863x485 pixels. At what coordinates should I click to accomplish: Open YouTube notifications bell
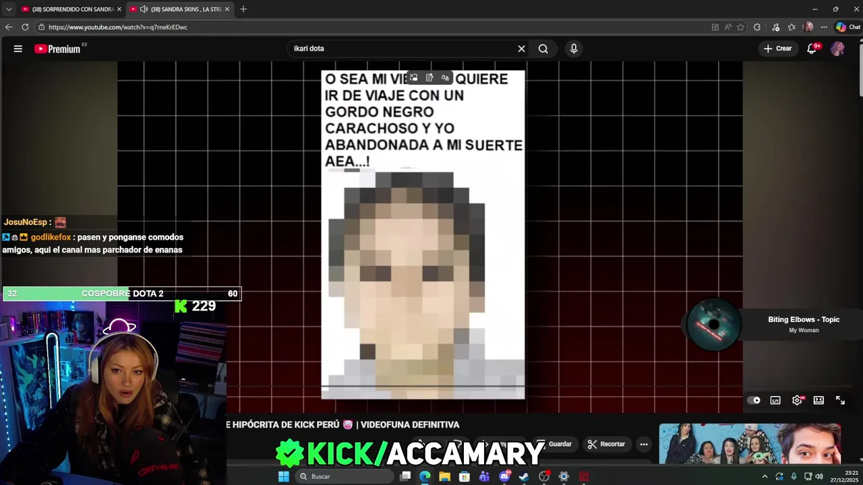point(812,48)
